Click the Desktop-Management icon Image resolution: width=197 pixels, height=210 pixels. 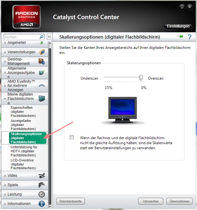(42, 61)
